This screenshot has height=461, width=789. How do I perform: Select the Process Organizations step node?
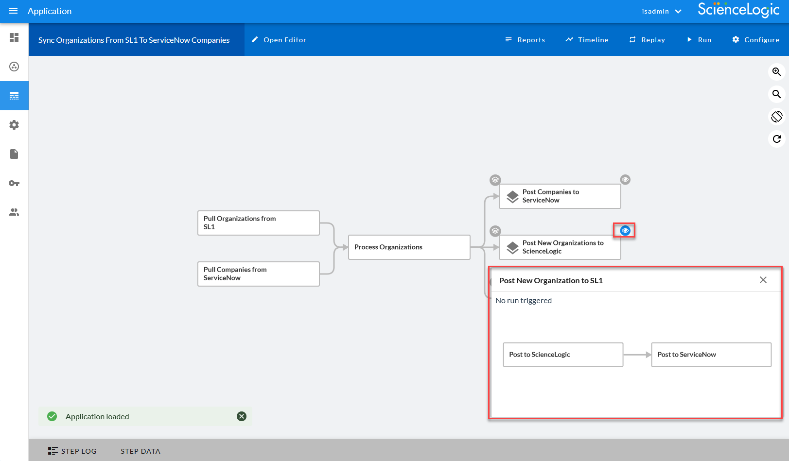[x=409, y=247]
